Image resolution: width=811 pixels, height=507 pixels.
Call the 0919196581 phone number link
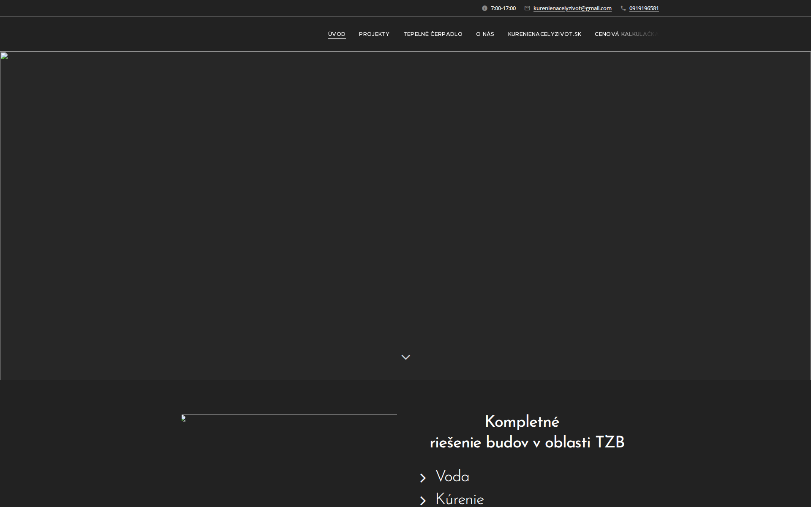coord(644,8)
